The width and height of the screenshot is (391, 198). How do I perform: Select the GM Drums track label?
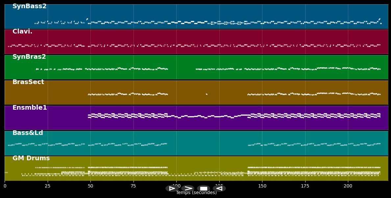tap(31, 158)
